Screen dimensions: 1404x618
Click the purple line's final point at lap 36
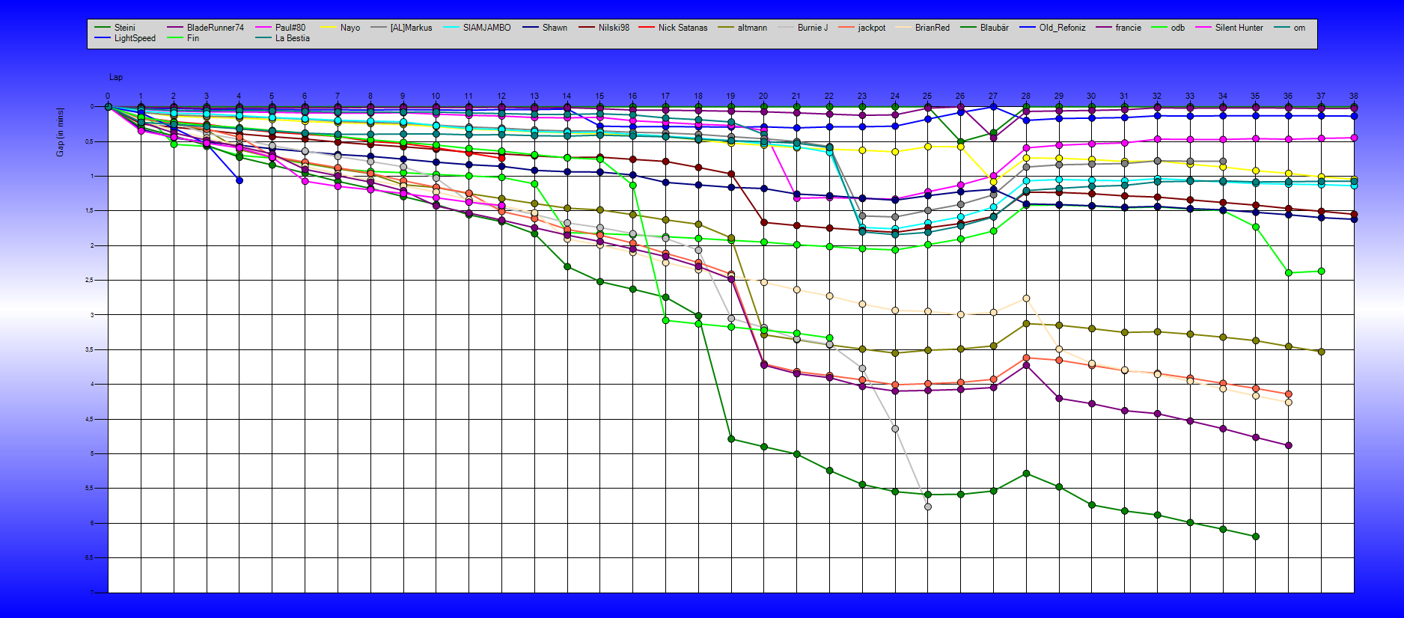tap(1288, 445)
